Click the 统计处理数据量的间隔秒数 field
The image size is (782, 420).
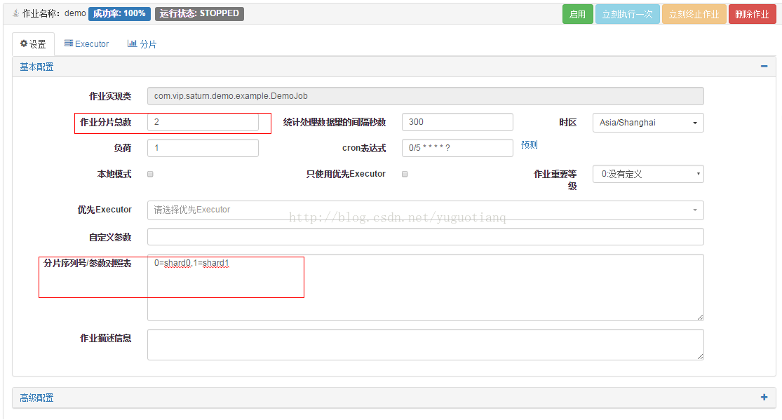[x=457, y=122]
